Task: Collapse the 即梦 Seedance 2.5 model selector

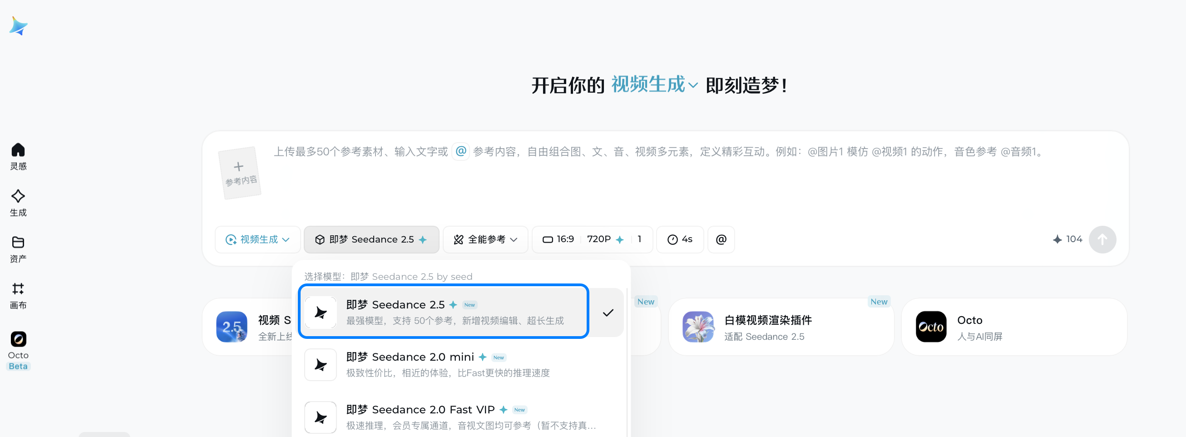Action: pos(371,239)
